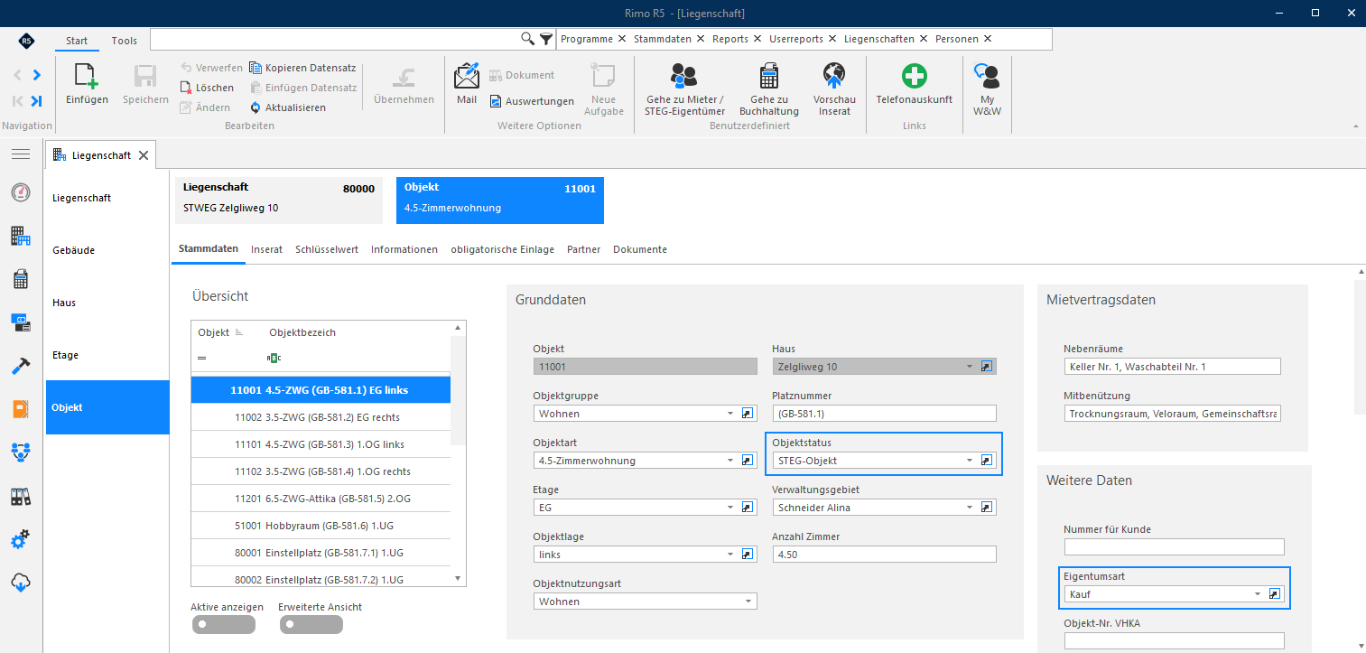The width and height of the screenshot is (1366, 653).
Task: Open the people group sidebar icon
Action: pos(21,452)
